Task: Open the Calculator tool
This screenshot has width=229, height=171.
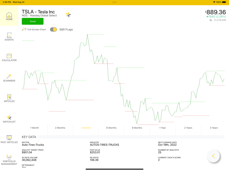Action: [9, 57]
